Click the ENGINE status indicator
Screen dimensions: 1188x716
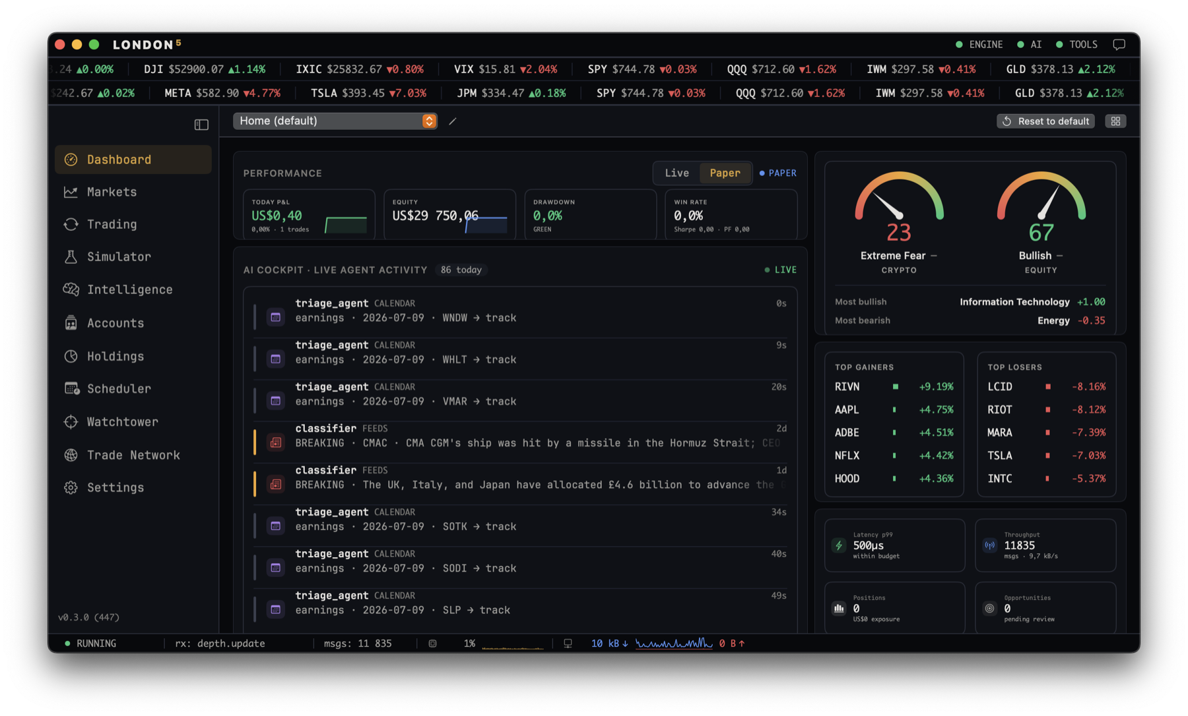[979, 44]
